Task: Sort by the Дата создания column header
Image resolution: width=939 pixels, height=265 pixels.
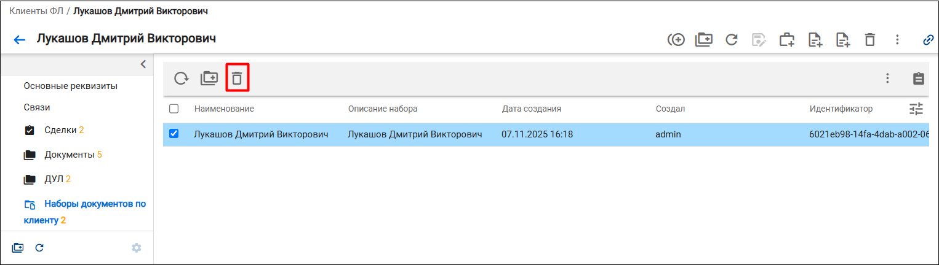Action: coord(531,109)
